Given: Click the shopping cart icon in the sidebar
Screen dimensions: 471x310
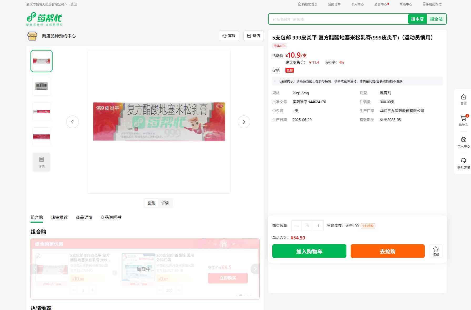Looking at the screenshot, I should pos(463,119).
